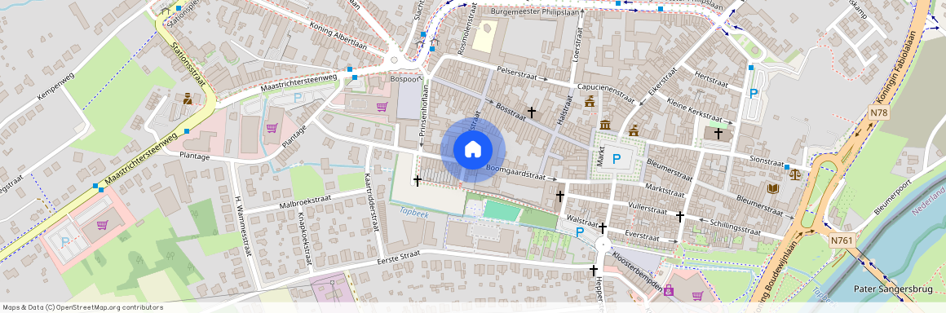This screenshot has height=313, width=946.
Task: Click the police officer icon near Stationsstraat
Action: (188, 99)
